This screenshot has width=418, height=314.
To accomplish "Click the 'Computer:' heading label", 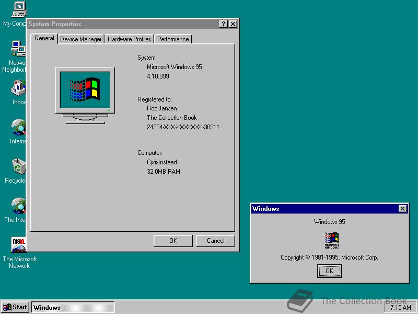I will tap(150, 153).
